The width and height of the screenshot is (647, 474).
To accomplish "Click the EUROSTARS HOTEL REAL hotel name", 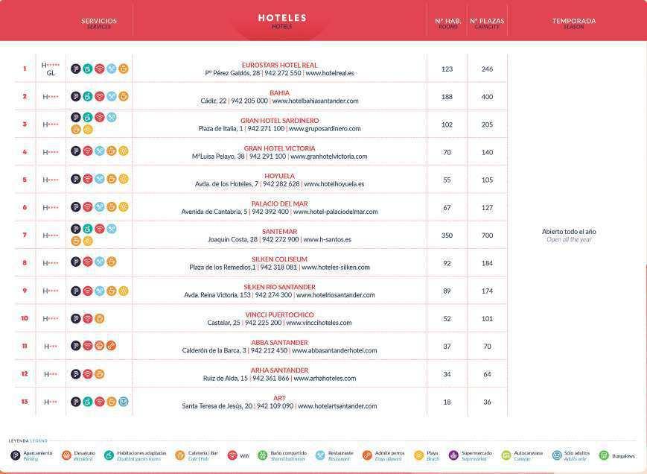I will click(x=280, y=65).
